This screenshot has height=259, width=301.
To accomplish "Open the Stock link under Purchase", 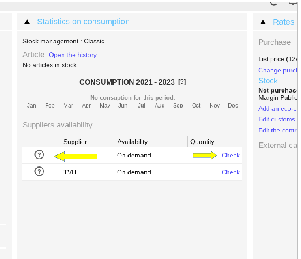I will pyautogui.click(x=268, y=81).
